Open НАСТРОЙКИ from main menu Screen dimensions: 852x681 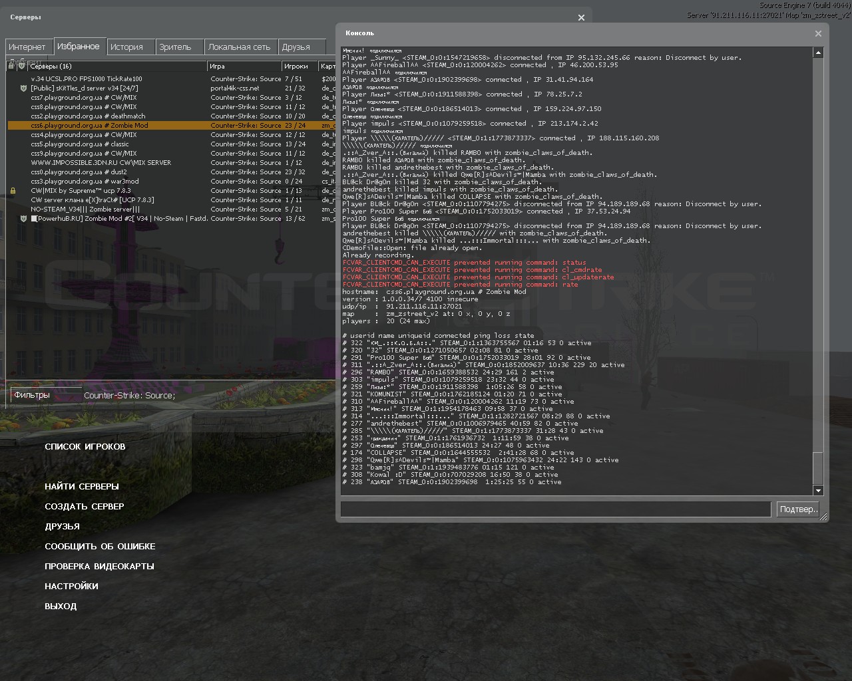pyautogui.click(x=71, y=586)
